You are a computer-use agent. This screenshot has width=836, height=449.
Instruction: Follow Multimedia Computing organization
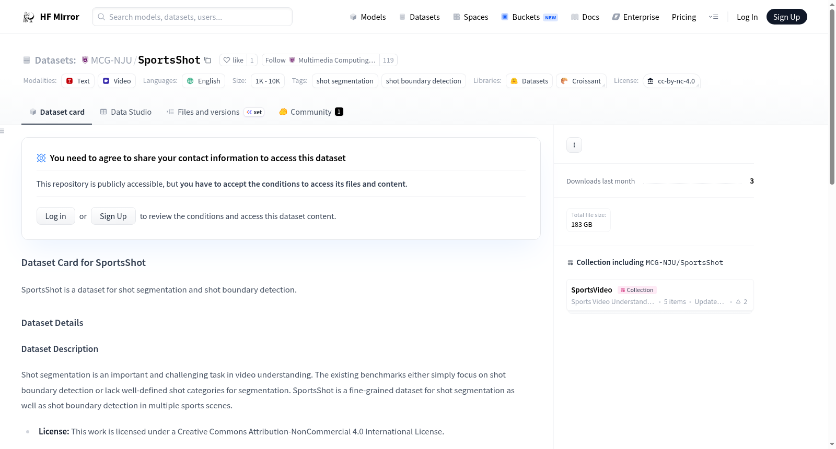(320, 60)
